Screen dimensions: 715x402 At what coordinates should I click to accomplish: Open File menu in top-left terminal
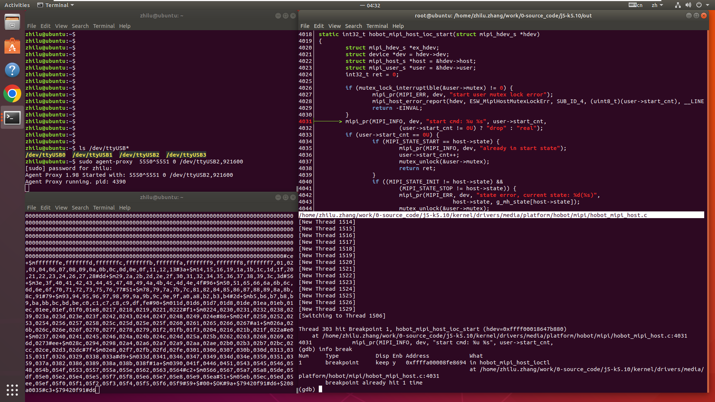(32, 26)
